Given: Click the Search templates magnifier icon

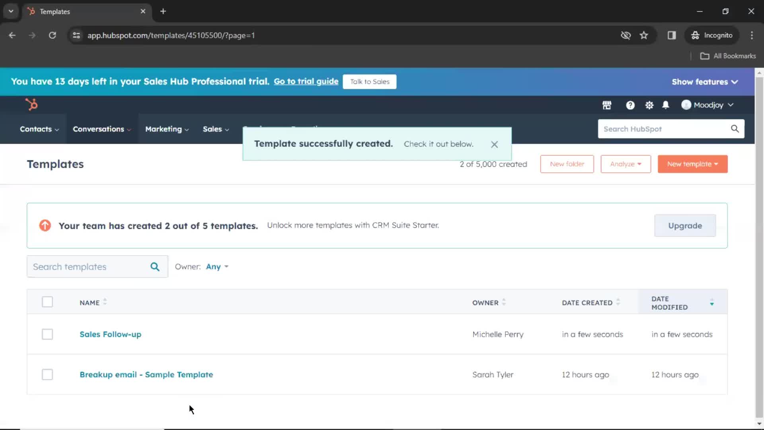Looking at the screenshot, I should 155,267.
